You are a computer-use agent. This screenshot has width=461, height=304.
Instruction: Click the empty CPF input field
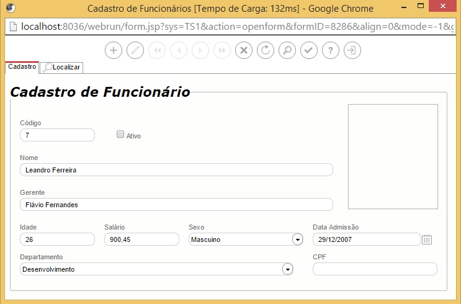coord(375,269)
